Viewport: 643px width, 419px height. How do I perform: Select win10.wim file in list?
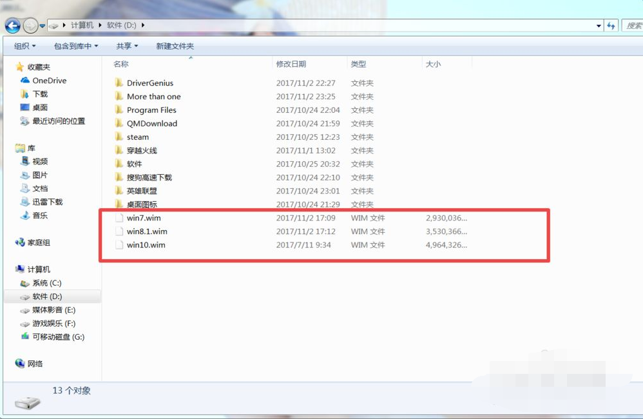[146, 245]
